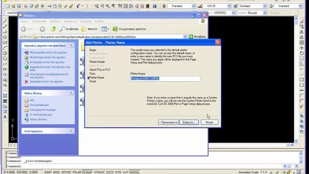Click the folder synchronization icon in Plotters toolbar
The height and width of the screenshot is (174, 309).
tap(115, 29)
